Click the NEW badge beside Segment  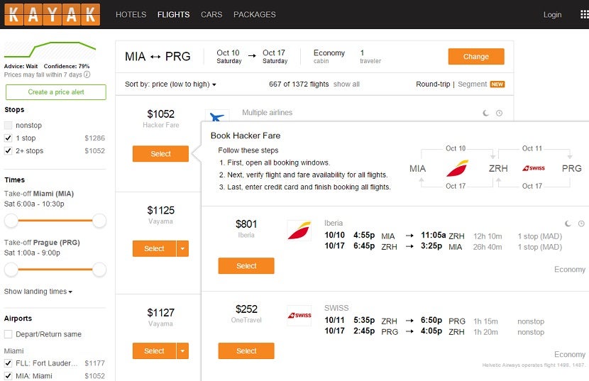tap(497, 84)
